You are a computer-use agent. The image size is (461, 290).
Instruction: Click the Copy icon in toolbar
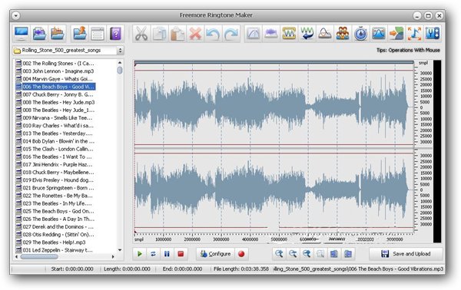coord(159,34)
